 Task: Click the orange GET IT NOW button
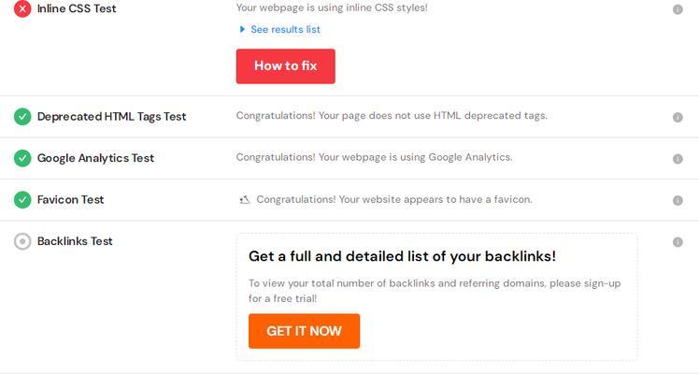tap(304, 331)
